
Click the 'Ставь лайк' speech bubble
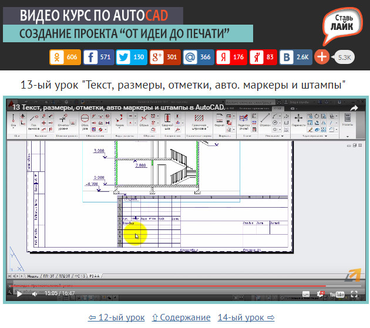[x=342, y=25]
